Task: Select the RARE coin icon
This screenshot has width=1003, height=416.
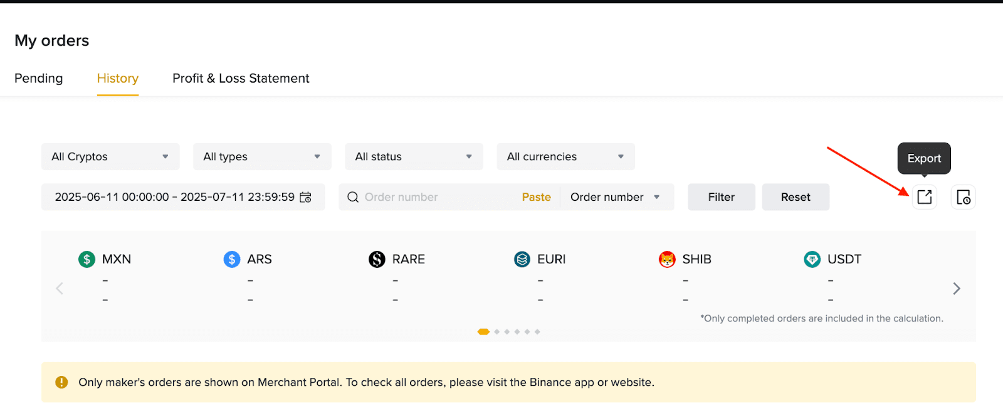Action: (x=377, y=259)
